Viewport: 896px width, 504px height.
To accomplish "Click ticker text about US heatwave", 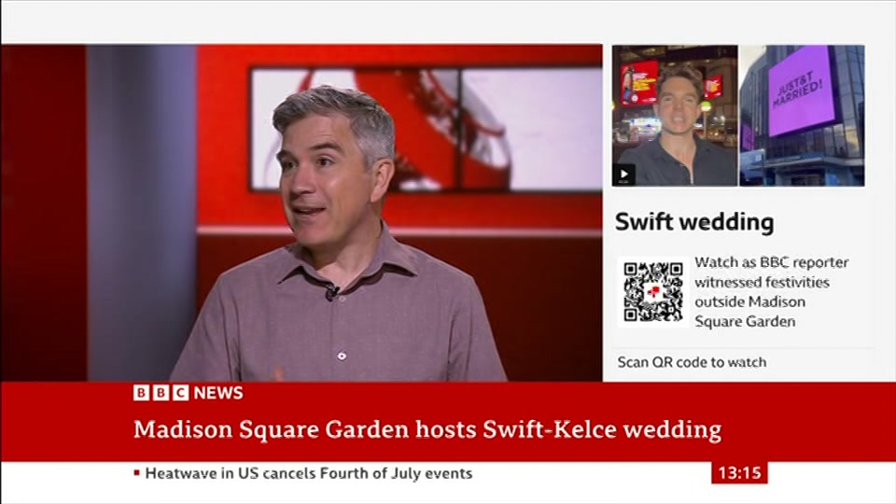I will 309,474.
